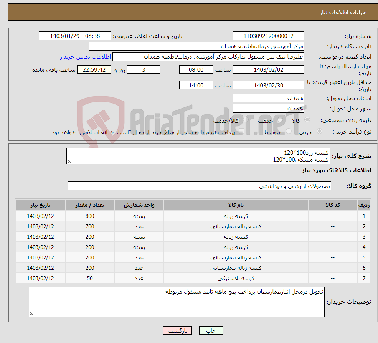This screenshot has height=343, width=378.
Task: Click the بازگشت back button
Action: 177,330
